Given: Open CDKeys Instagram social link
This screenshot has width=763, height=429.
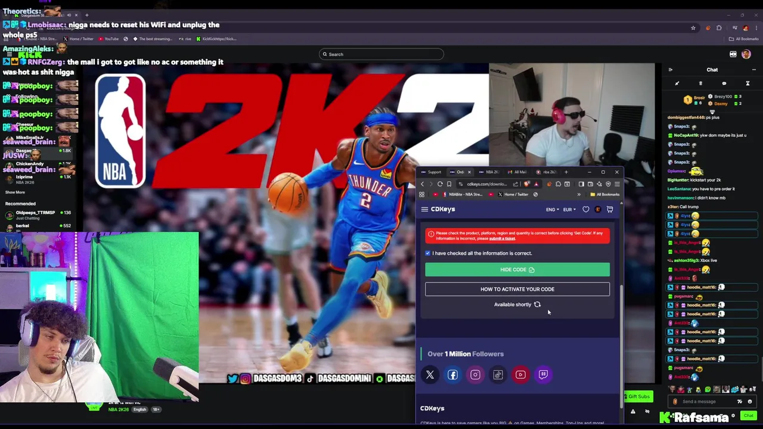Looking at the screenshot, I should (475, 375).
